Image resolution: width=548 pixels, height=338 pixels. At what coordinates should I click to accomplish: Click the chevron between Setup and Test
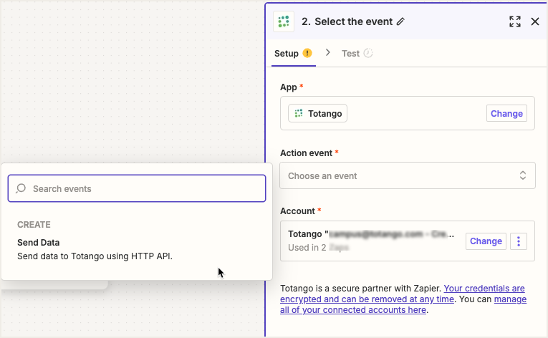[327, 52]
